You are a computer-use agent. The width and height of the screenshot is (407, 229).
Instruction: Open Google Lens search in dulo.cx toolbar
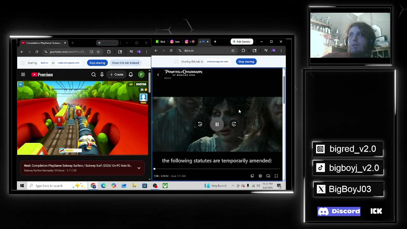pos(255,51)
